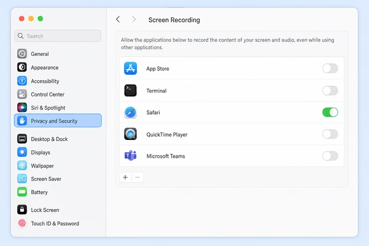
Task: Click the Touch ID fingerprint icon
Action: click(x=22, y=223)
